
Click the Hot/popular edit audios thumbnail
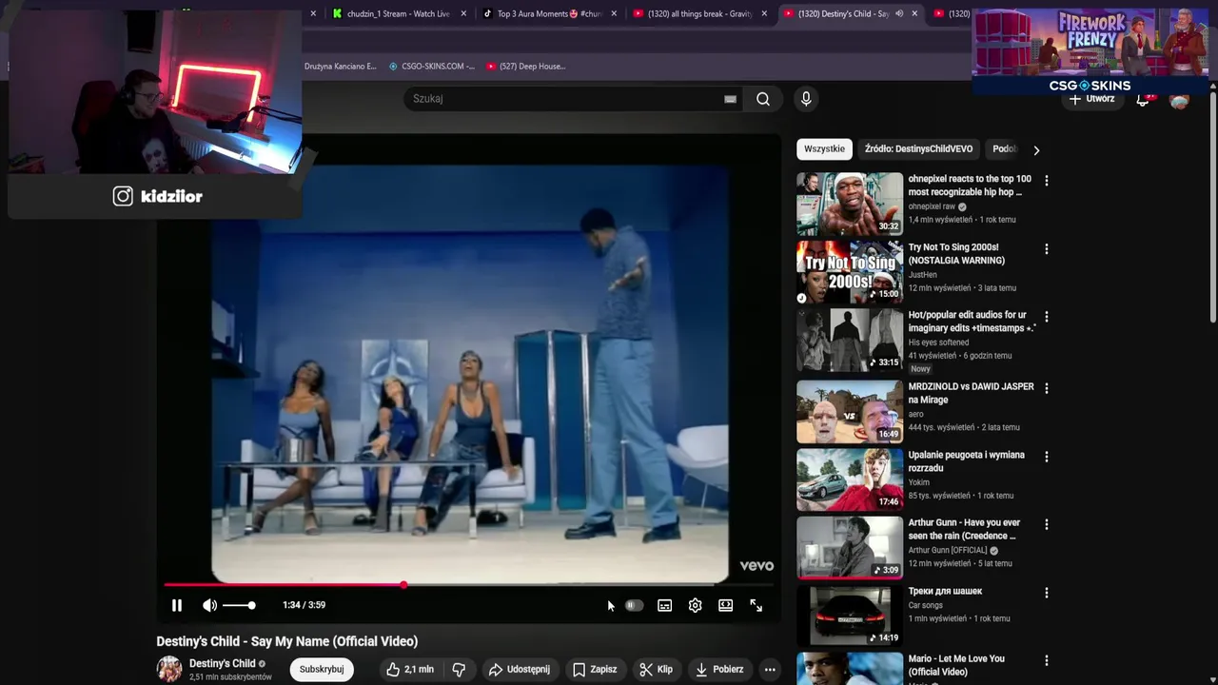850,340
